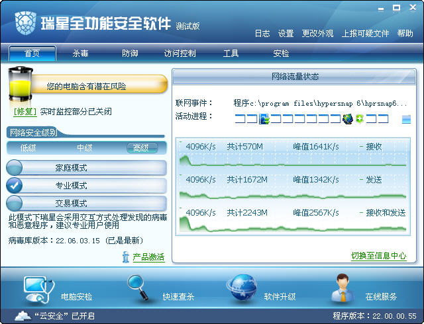Open the 防御 tab
Image resolution: width=424 pixels, height=324 pixels.
[x=130, y=53]
